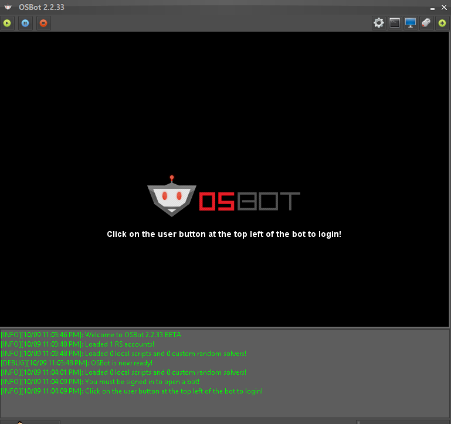Click the 'OSBot is now ready!' debug line

(76, 363)
